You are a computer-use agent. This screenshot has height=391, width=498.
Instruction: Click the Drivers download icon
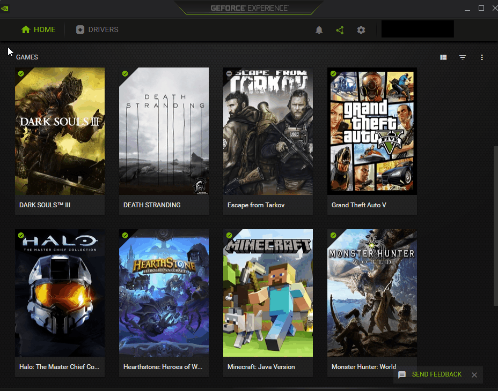click(80, 29)
